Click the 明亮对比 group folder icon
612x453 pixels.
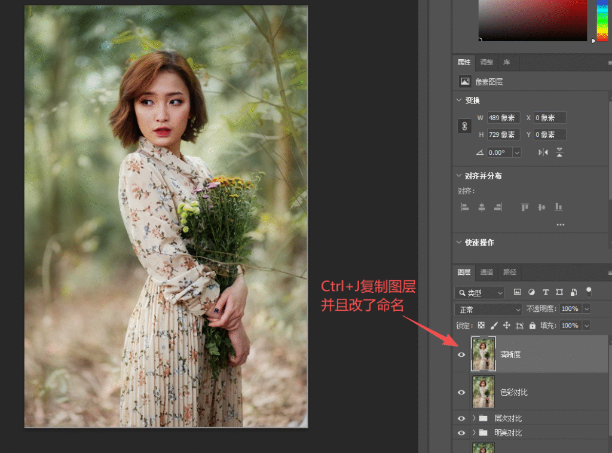(483, 432)
